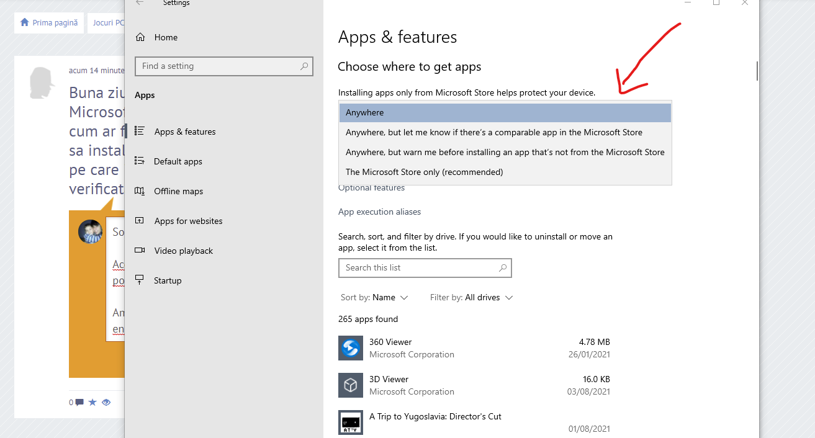This screenshot has width=815, height=438.
Task: Open Optional features link
Action: 371,188
